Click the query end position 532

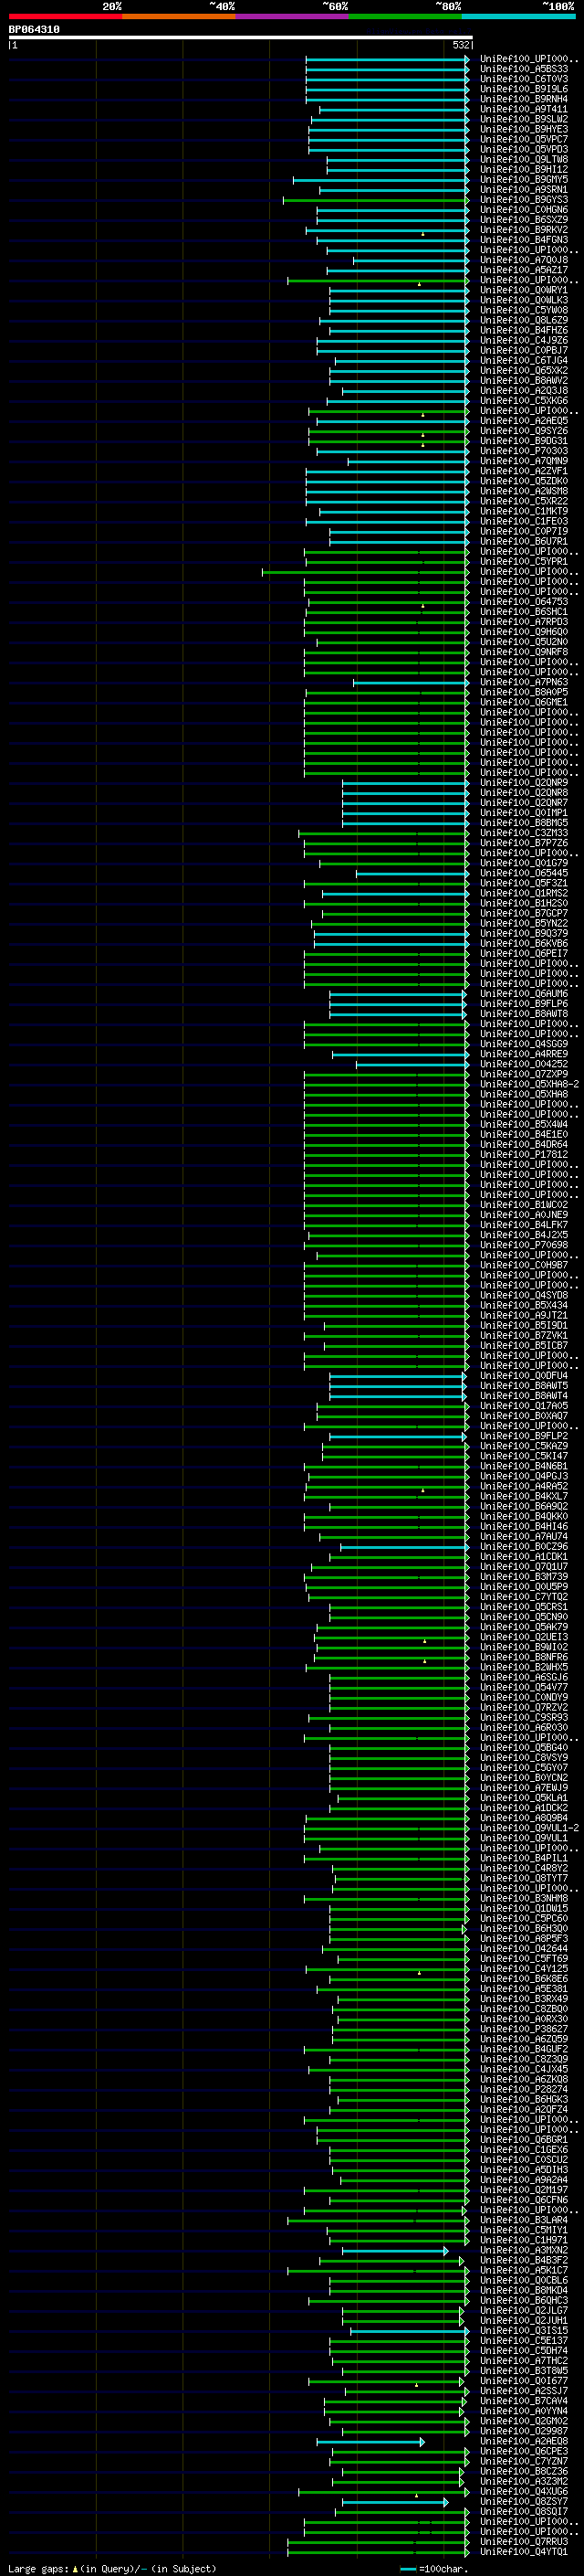click(460, 45)
